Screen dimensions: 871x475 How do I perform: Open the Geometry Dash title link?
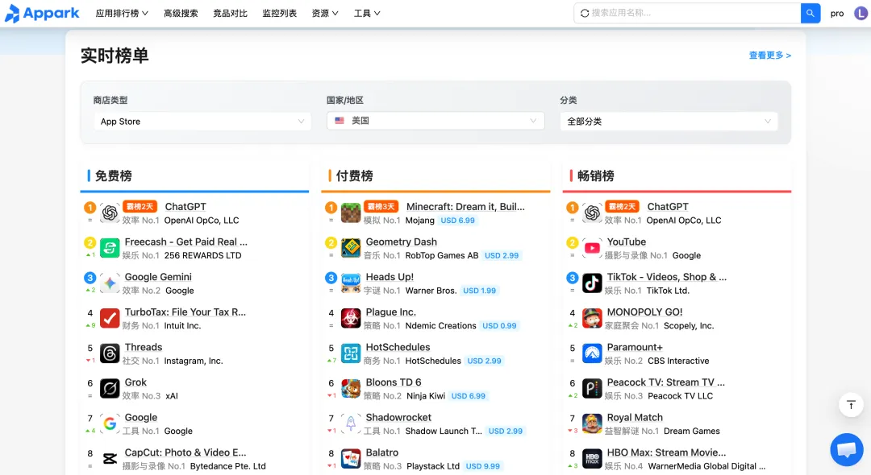pos(401,242)
